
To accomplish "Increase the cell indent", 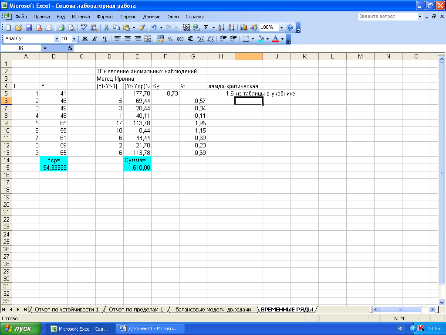I will click(x=233, y=39).
